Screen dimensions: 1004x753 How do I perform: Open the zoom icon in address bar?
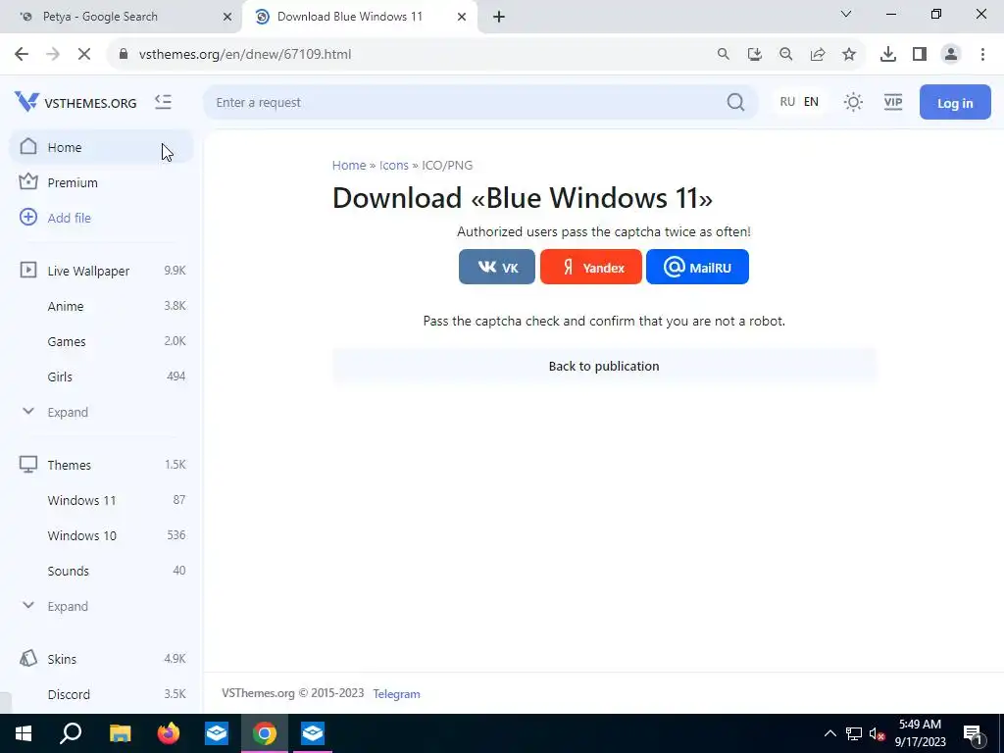coord(785,55)
